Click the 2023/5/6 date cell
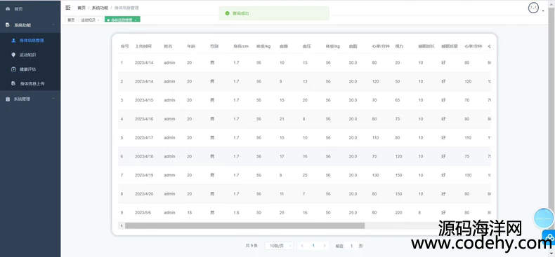This screenshot has height=257, width=555. pos(143,212)
